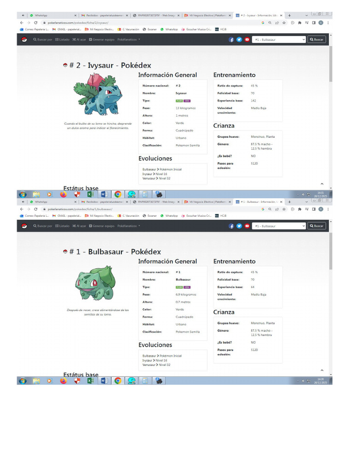Image resolution: width=354 pixels, height=472 pixels.
Task: Open Chrome menu dots in Bulbasaur window
Action: pos(328,209)
